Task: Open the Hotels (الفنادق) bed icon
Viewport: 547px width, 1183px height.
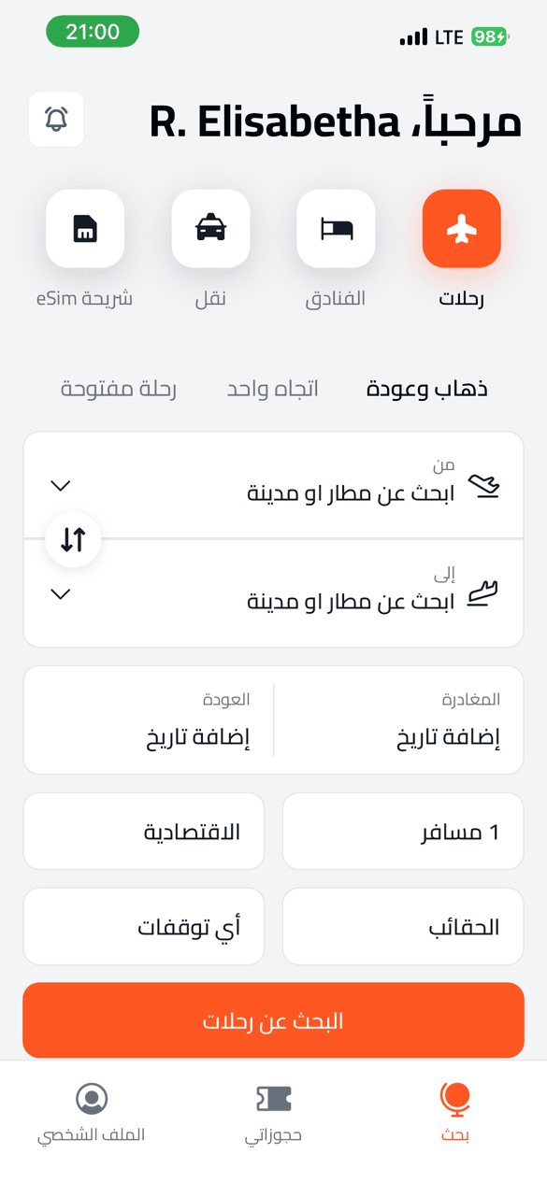Action: tap(336, 228)
